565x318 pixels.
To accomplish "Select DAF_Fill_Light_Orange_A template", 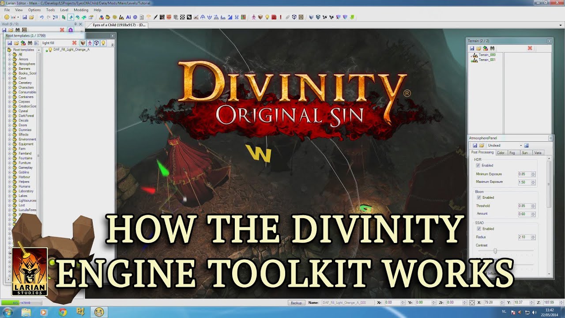I will coord(72,49).
